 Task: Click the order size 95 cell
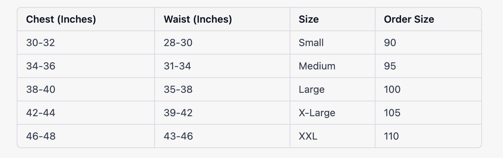click(x=428, y=66)
